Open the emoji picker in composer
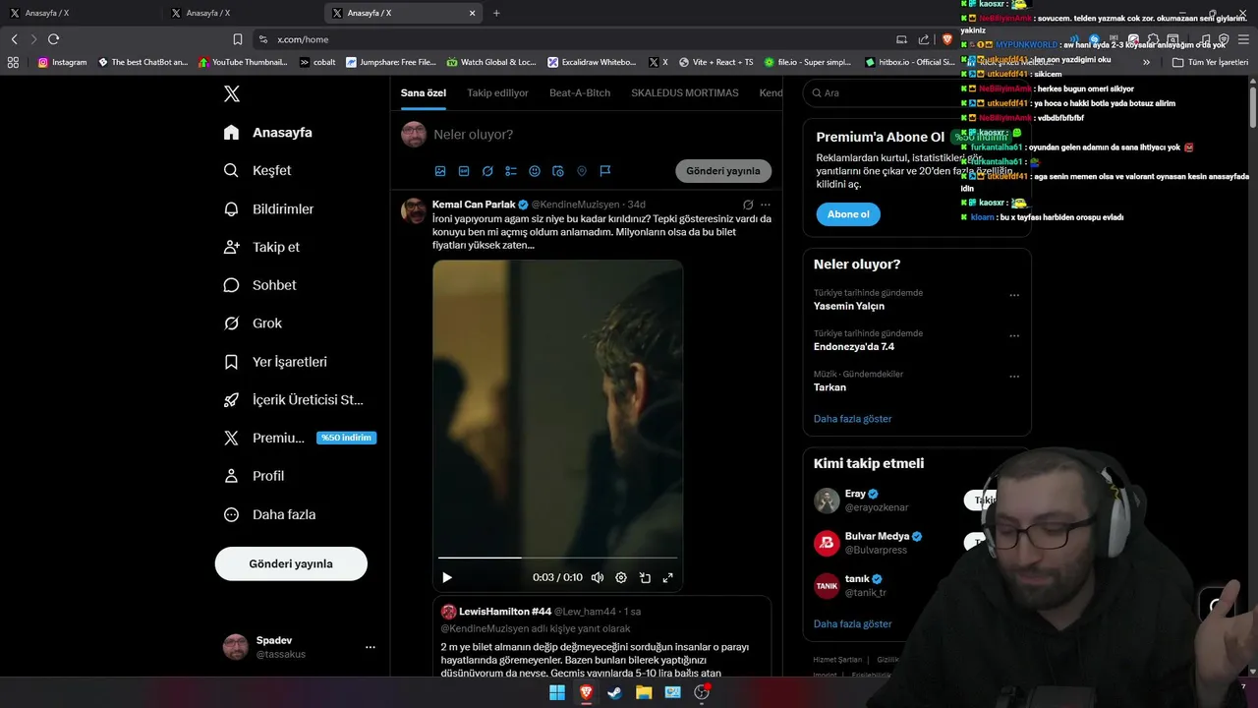The image size is (1258, 708). (535, 171)
